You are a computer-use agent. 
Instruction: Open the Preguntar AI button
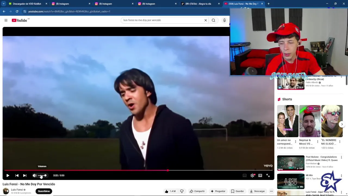click(218, 191)
